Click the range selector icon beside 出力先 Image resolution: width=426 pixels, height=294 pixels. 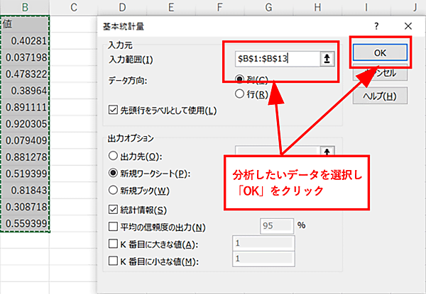(x=327, y=152)
